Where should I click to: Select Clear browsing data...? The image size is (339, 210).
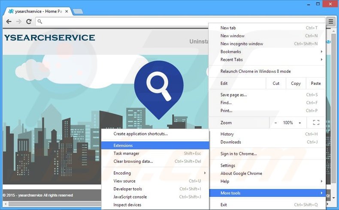pyautogui.click(x=155, y=161)
